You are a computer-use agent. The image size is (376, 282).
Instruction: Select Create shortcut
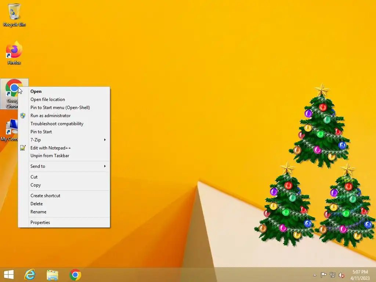[x=64, y=196]
